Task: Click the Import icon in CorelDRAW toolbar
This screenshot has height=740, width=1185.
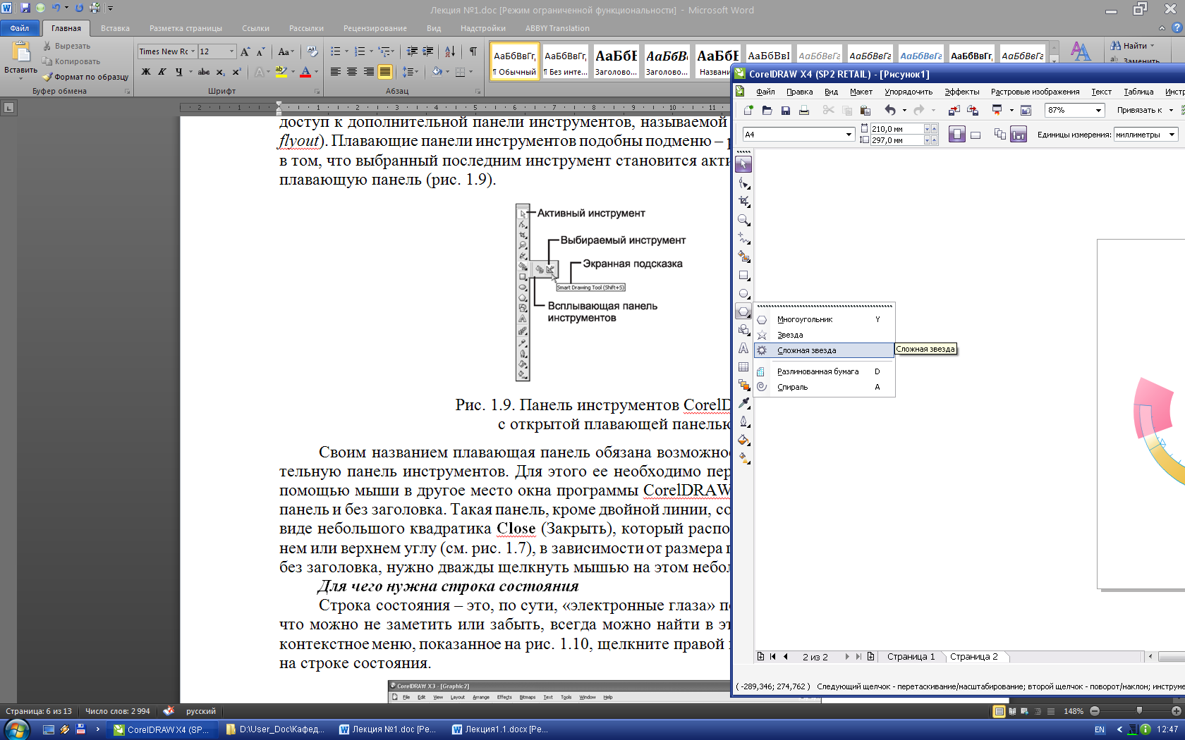Action: [x=954, y=110]
